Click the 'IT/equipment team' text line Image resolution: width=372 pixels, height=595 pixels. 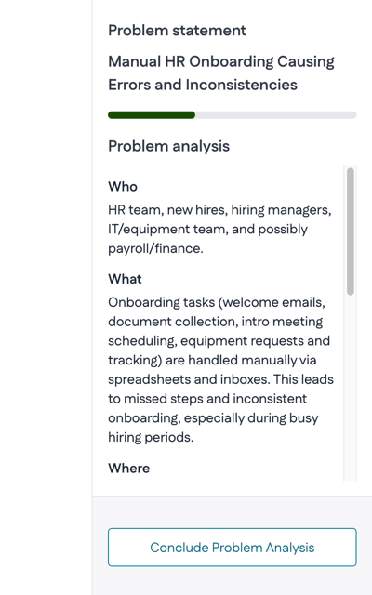tap(207, 230)
